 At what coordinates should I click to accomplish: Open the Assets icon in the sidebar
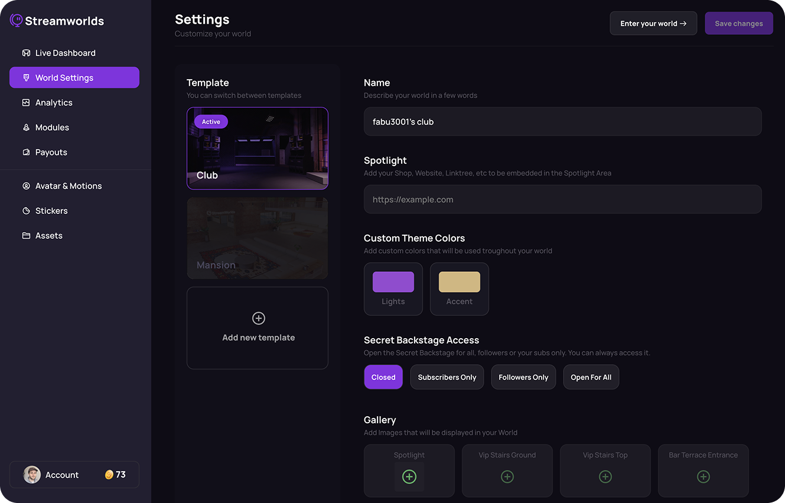26,235
